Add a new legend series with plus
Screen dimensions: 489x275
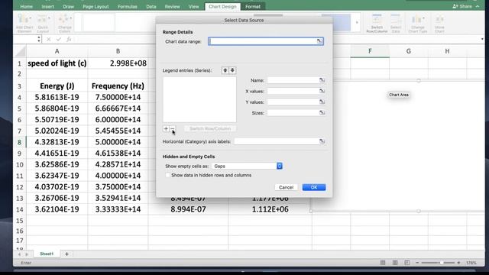[166, 128]
